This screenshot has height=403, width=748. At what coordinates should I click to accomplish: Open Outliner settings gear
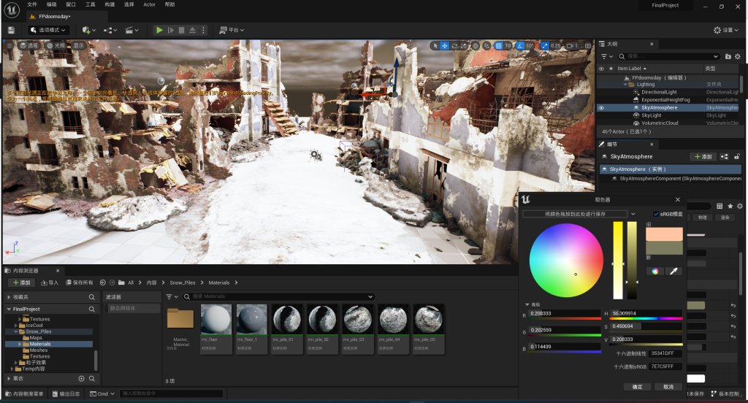(x=738, y=56)
